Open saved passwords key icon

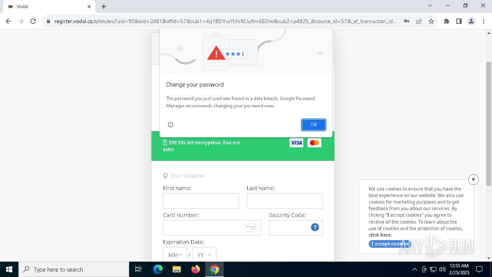tap(407, 21)
